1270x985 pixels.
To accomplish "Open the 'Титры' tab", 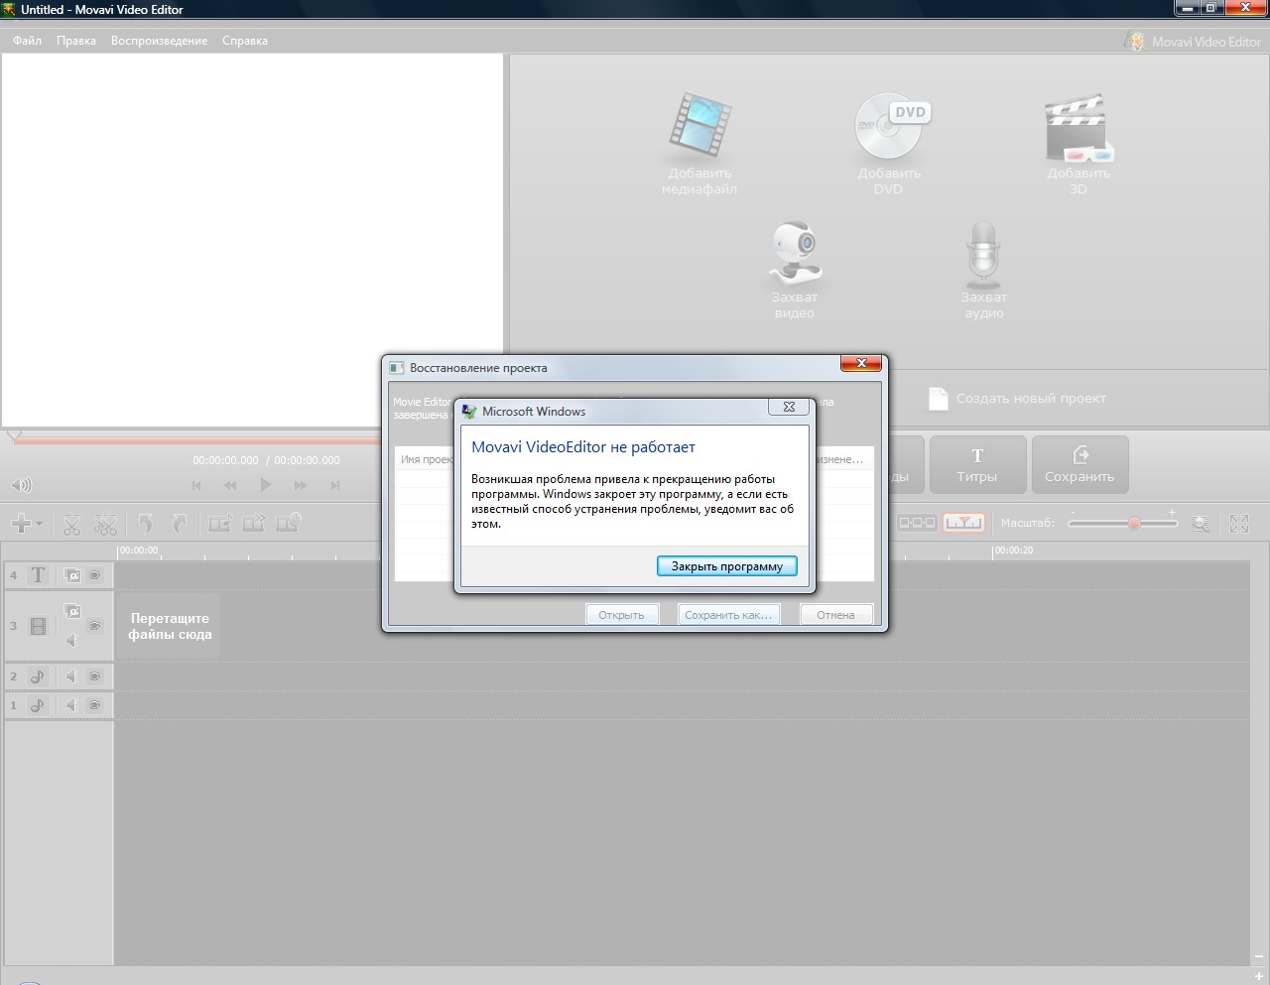I will tap(977, 464).
